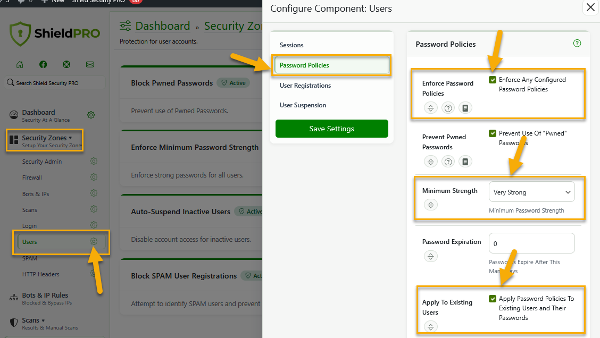
Task: Open the Facebook icon link
Action: pyautogui.click(x=43, y=64)
